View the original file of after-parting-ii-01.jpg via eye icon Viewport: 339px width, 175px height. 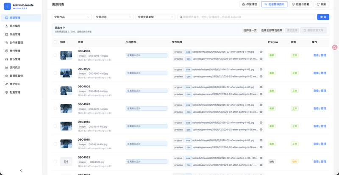(x=261, y=52)
